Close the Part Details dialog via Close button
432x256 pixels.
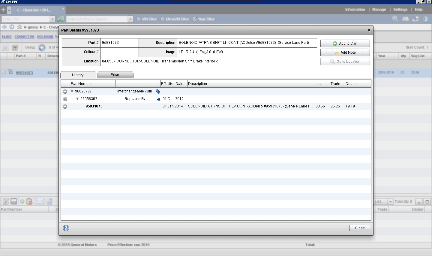[359, 228]
